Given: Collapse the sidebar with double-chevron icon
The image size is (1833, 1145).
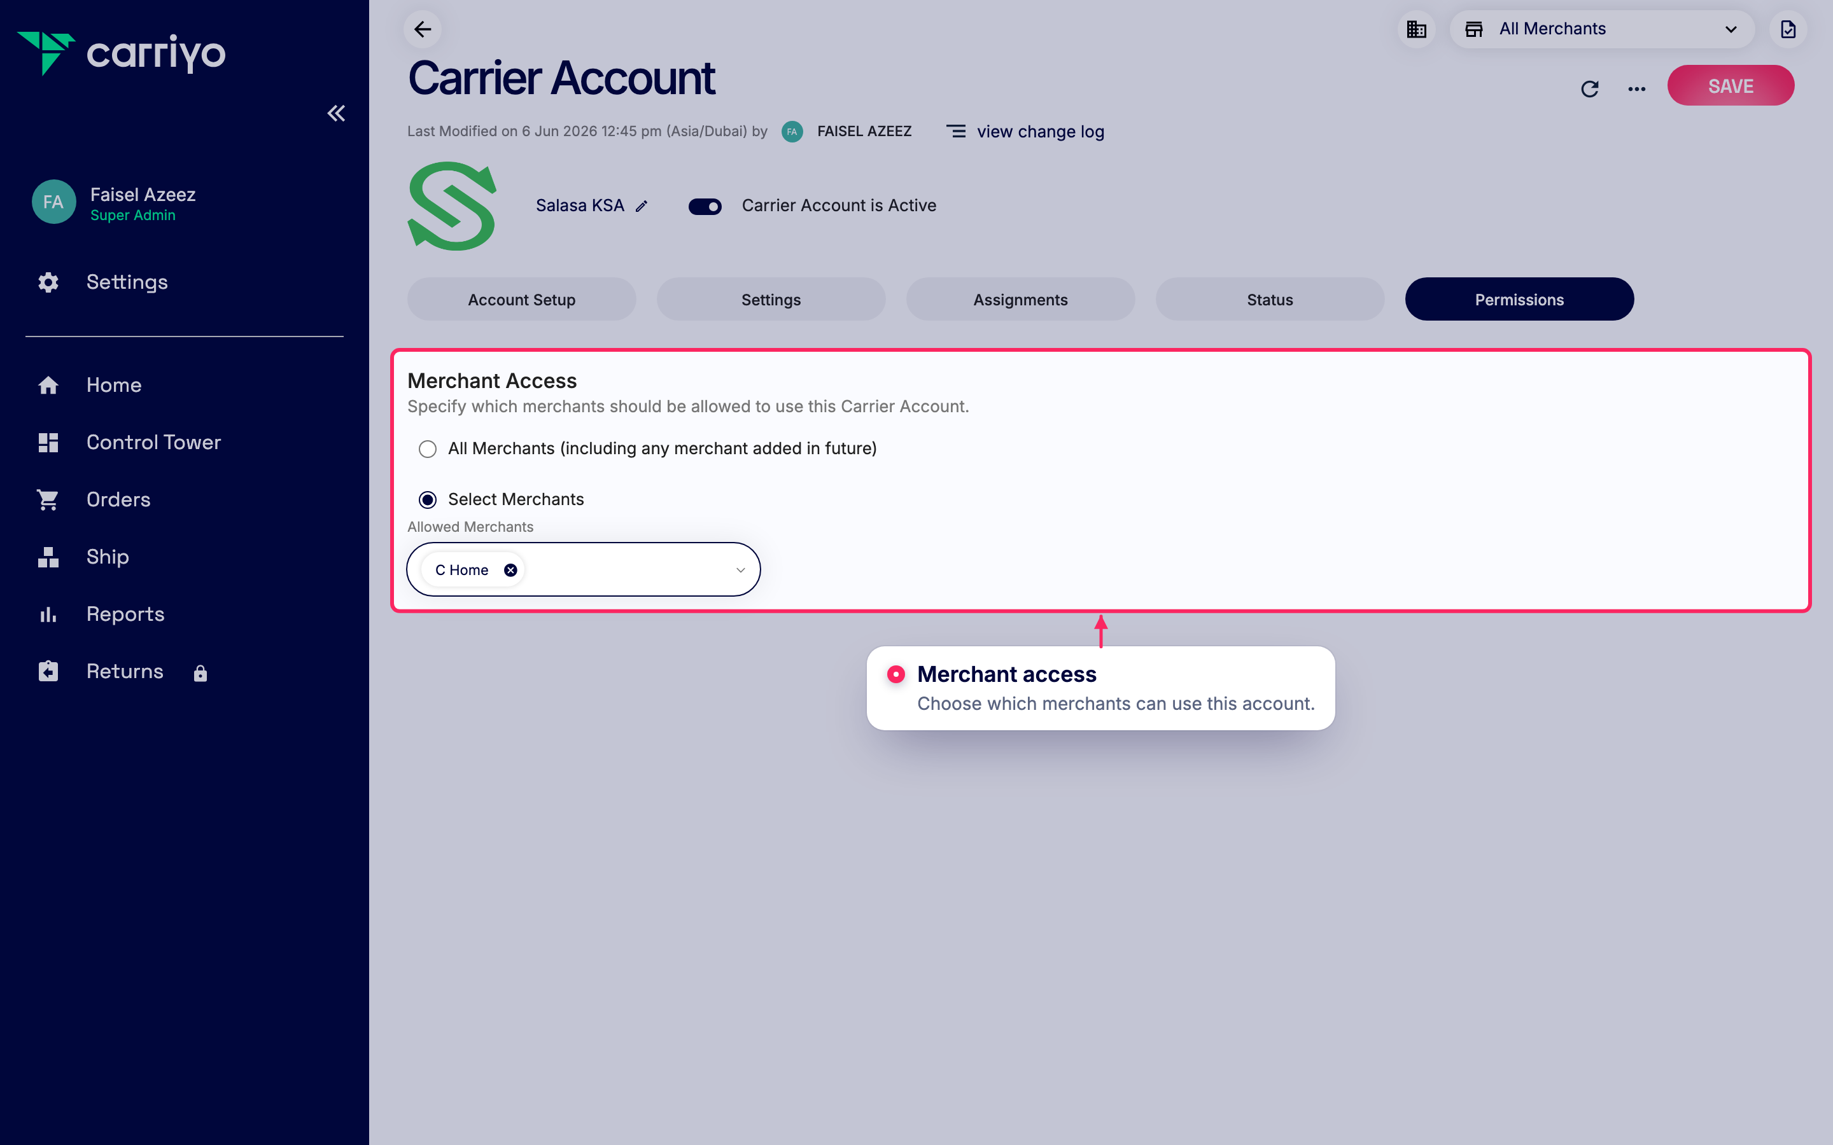Looking at the screenshot, I should pyautogui.click(x=336, y=114).
